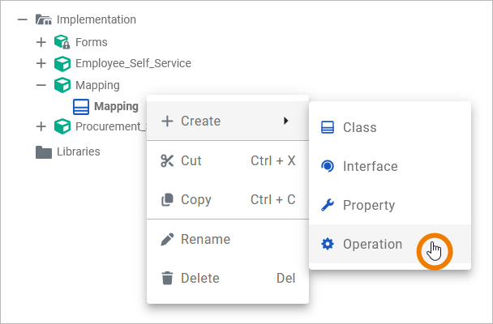Collapse the Implementation tree node
The width and height of the screenshot is (493, 324).
(x=23, y=19)
